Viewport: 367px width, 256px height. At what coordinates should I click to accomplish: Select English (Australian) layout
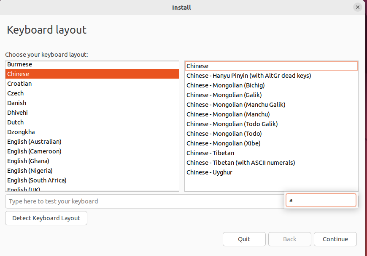(92, 142)
